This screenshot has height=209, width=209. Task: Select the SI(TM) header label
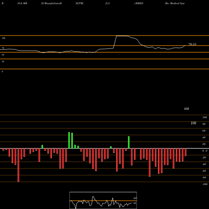(79, 3)
